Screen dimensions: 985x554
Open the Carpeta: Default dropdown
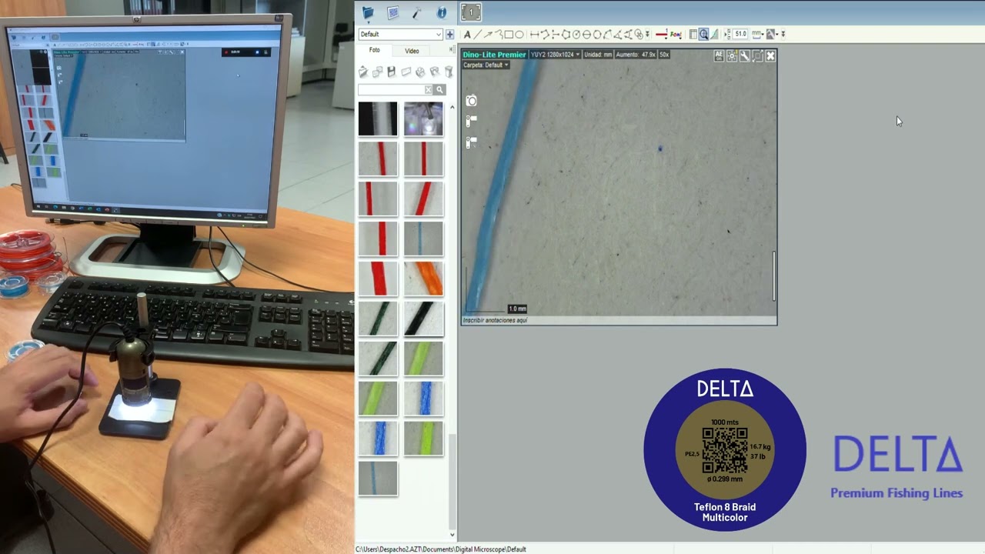coord(486,65)
